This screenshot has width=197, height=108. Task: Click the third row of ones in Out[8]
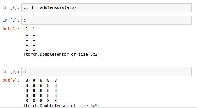(x=30, y=39)
